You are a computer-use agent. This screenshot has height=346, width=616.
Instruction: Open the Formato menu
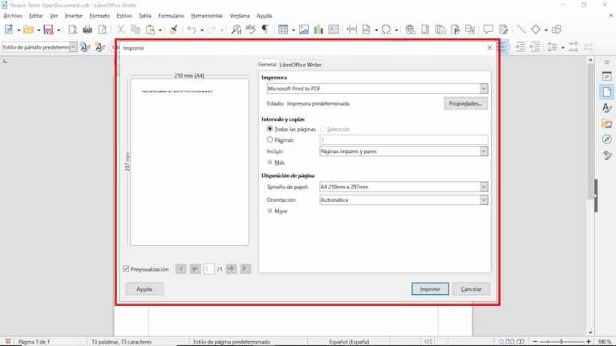click(99, 16)
